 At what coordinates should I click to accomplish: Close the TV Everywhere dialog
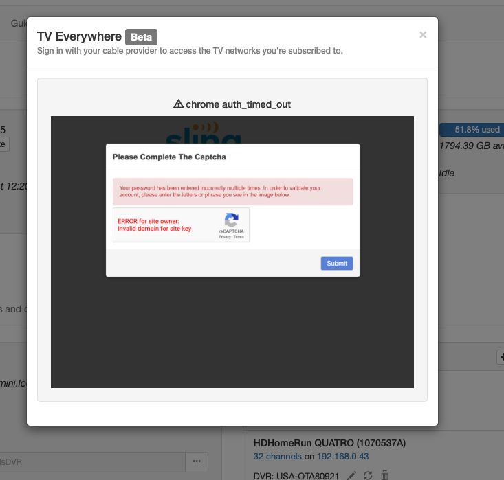pos(423,35)
